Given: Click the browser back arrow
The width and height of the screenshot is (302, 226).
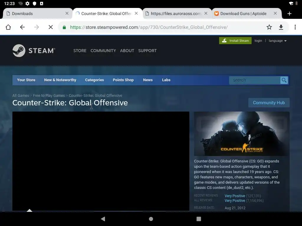Looking at the screenshot, I should [x=22, y=27].
